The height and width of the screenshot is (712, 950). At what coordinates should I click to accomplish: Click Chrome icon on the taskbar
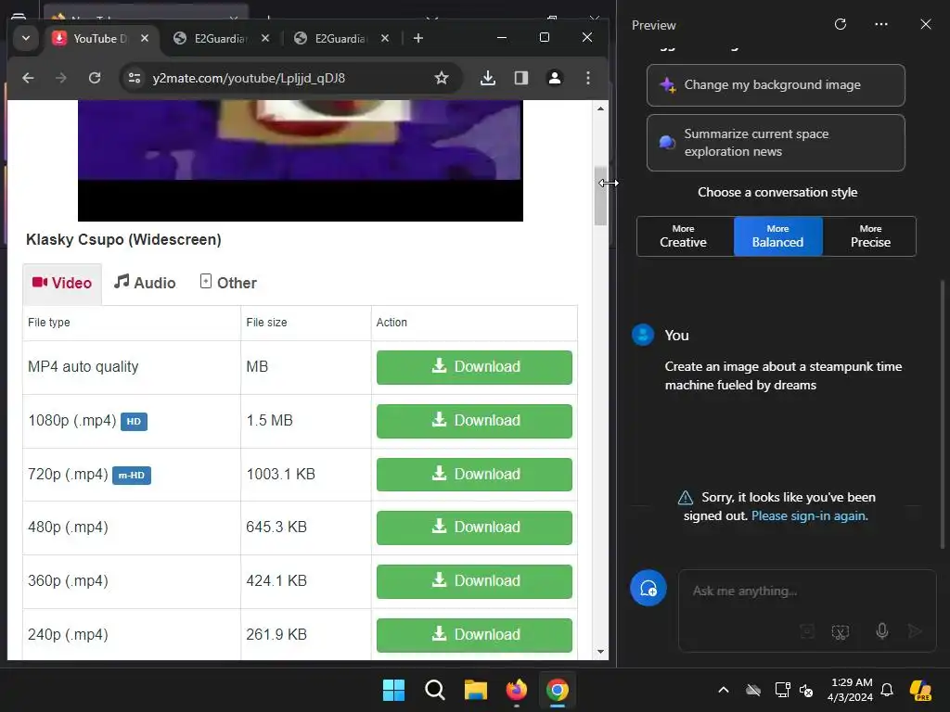(558, 690)
